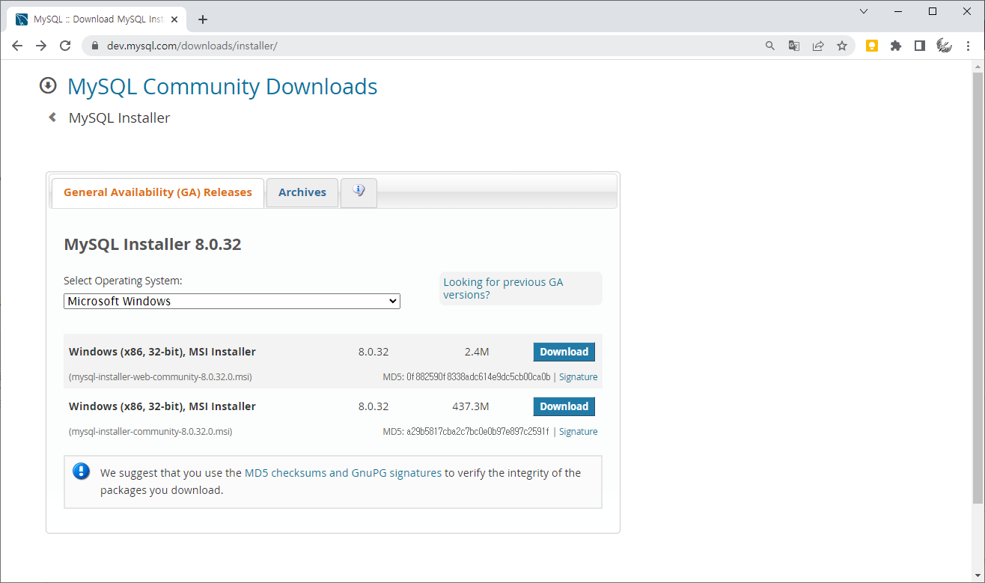Click the Select Operating System label
This screenshot has width=985, height=583.
click(123, 281)
